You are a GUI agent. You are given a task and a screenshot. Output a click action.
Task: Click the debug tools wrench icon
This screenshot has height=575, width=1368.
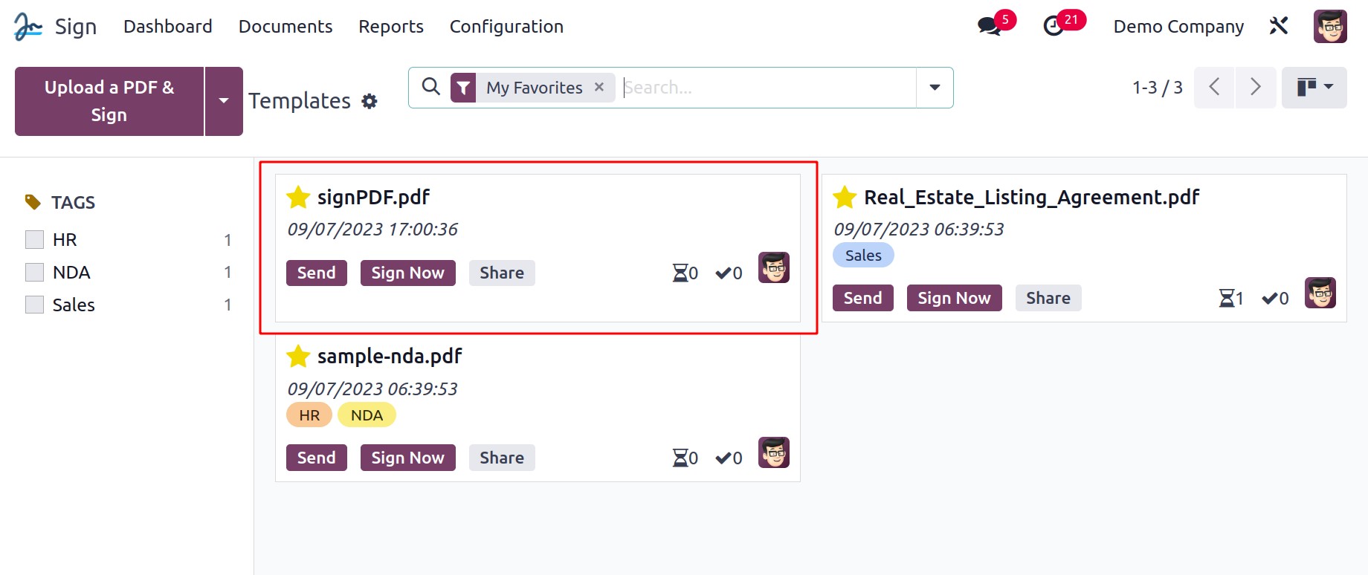tap(1279, 26)
